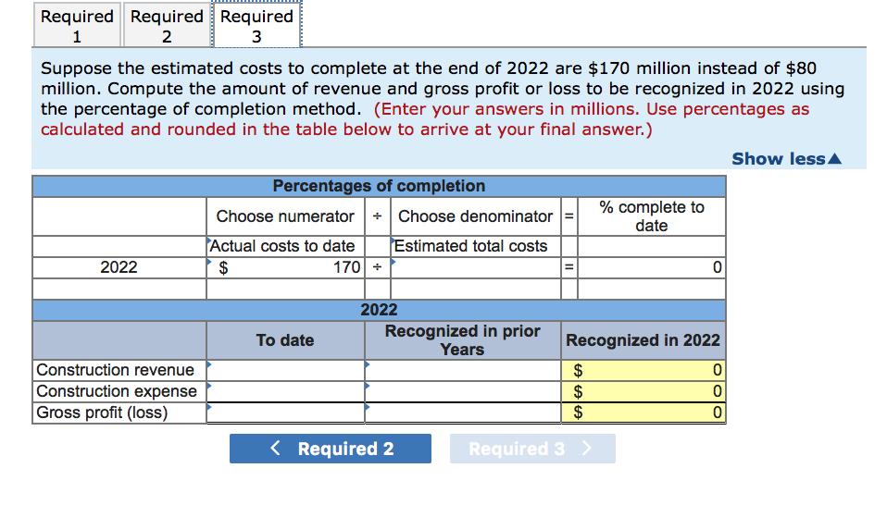Click the % complete to date header
Screen dimensions: 887x505
(x=652, y=216)
